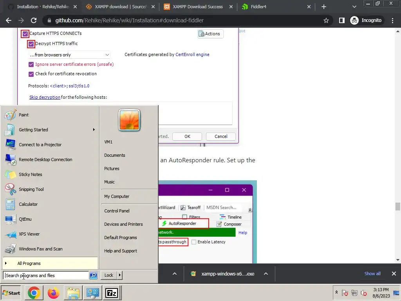The height and width of the screenshot is (301, 401).
Task: Click the Actions button in the dialog
Action: tap(210, 34)
